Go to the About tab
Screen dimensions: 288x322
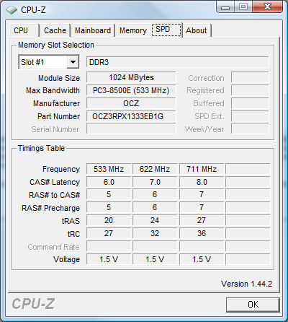197,30
